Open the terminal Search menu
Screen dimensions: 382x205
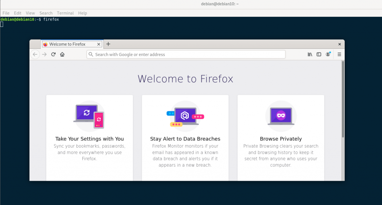46,13
